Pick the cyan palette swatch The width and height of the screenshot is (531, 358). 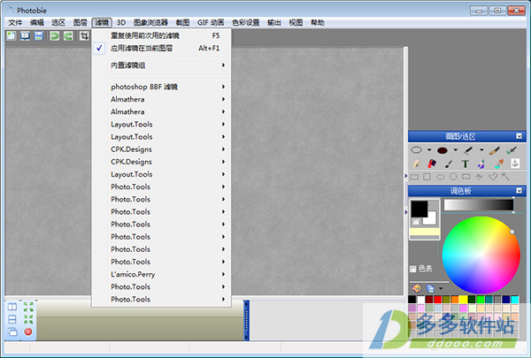tap(515, 299)
